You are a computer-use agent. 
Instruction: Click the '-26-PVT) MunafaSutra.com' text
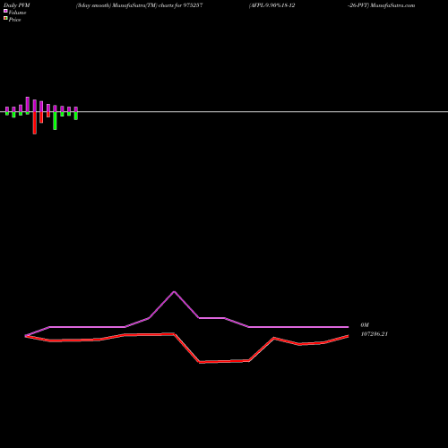point(381,5)
